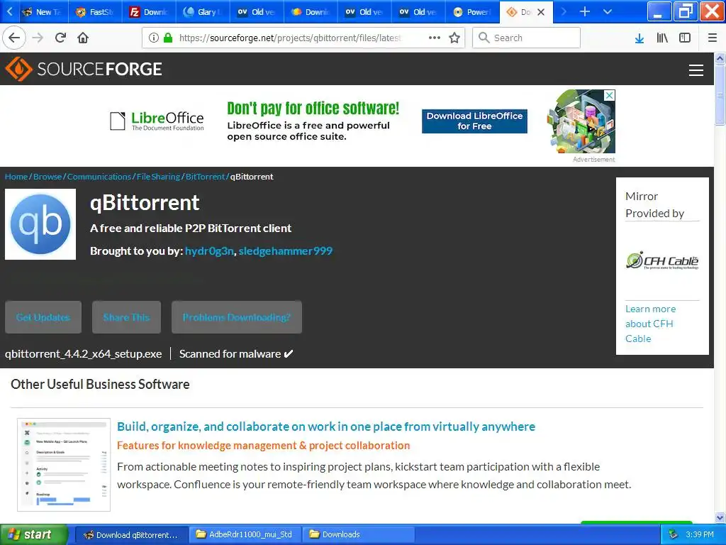
Task: Bookmark this page with the star icon
Action: (454, 38)
